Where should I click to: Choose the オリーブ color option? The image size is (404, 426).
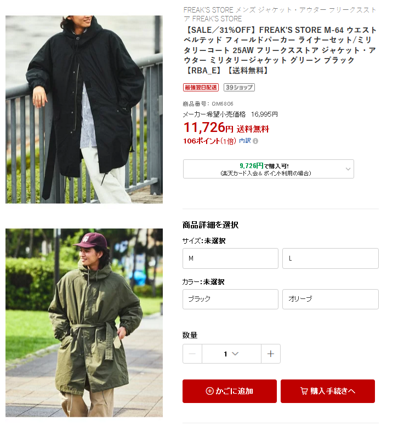tap(331, 299)
